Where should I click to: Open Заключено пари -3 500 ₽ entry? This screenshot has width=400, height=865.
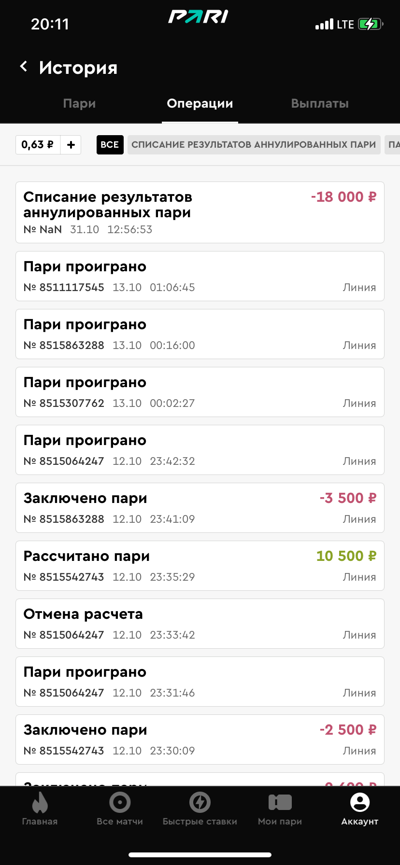[200, 508]
